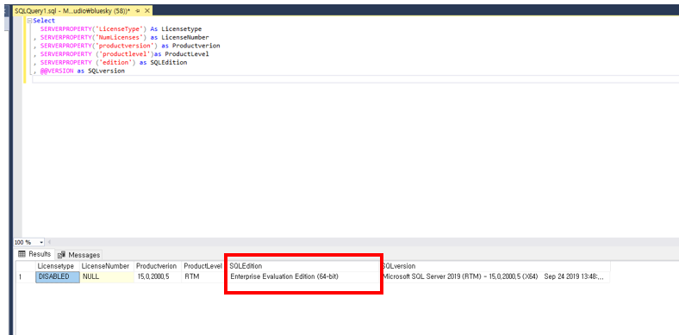The image size is (679, 335).
Task: Place cursor on the 'NumLicenses' code line
Action: click(x=121, y=37)
